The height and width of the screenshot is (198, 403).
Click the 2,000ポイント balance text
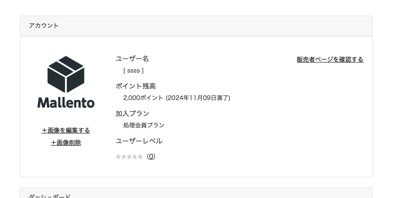point(143,98)
